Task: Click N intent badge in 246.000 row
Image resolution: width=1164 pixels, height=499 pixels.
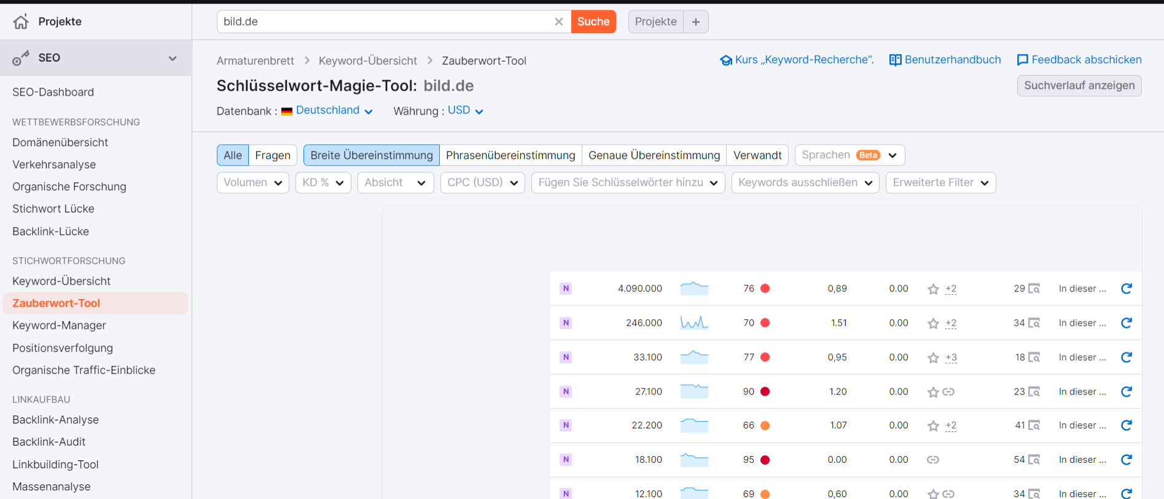Action: point(566,323)
